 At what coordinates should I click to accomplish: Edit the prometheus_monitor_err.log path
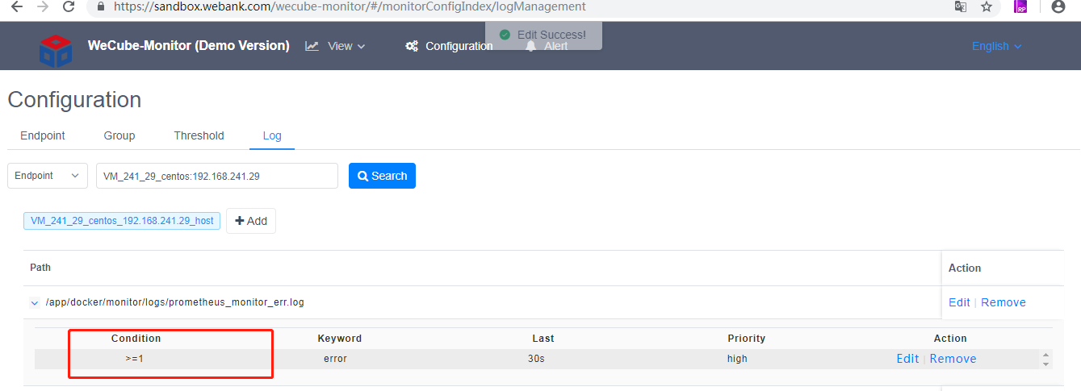(959, 302)
